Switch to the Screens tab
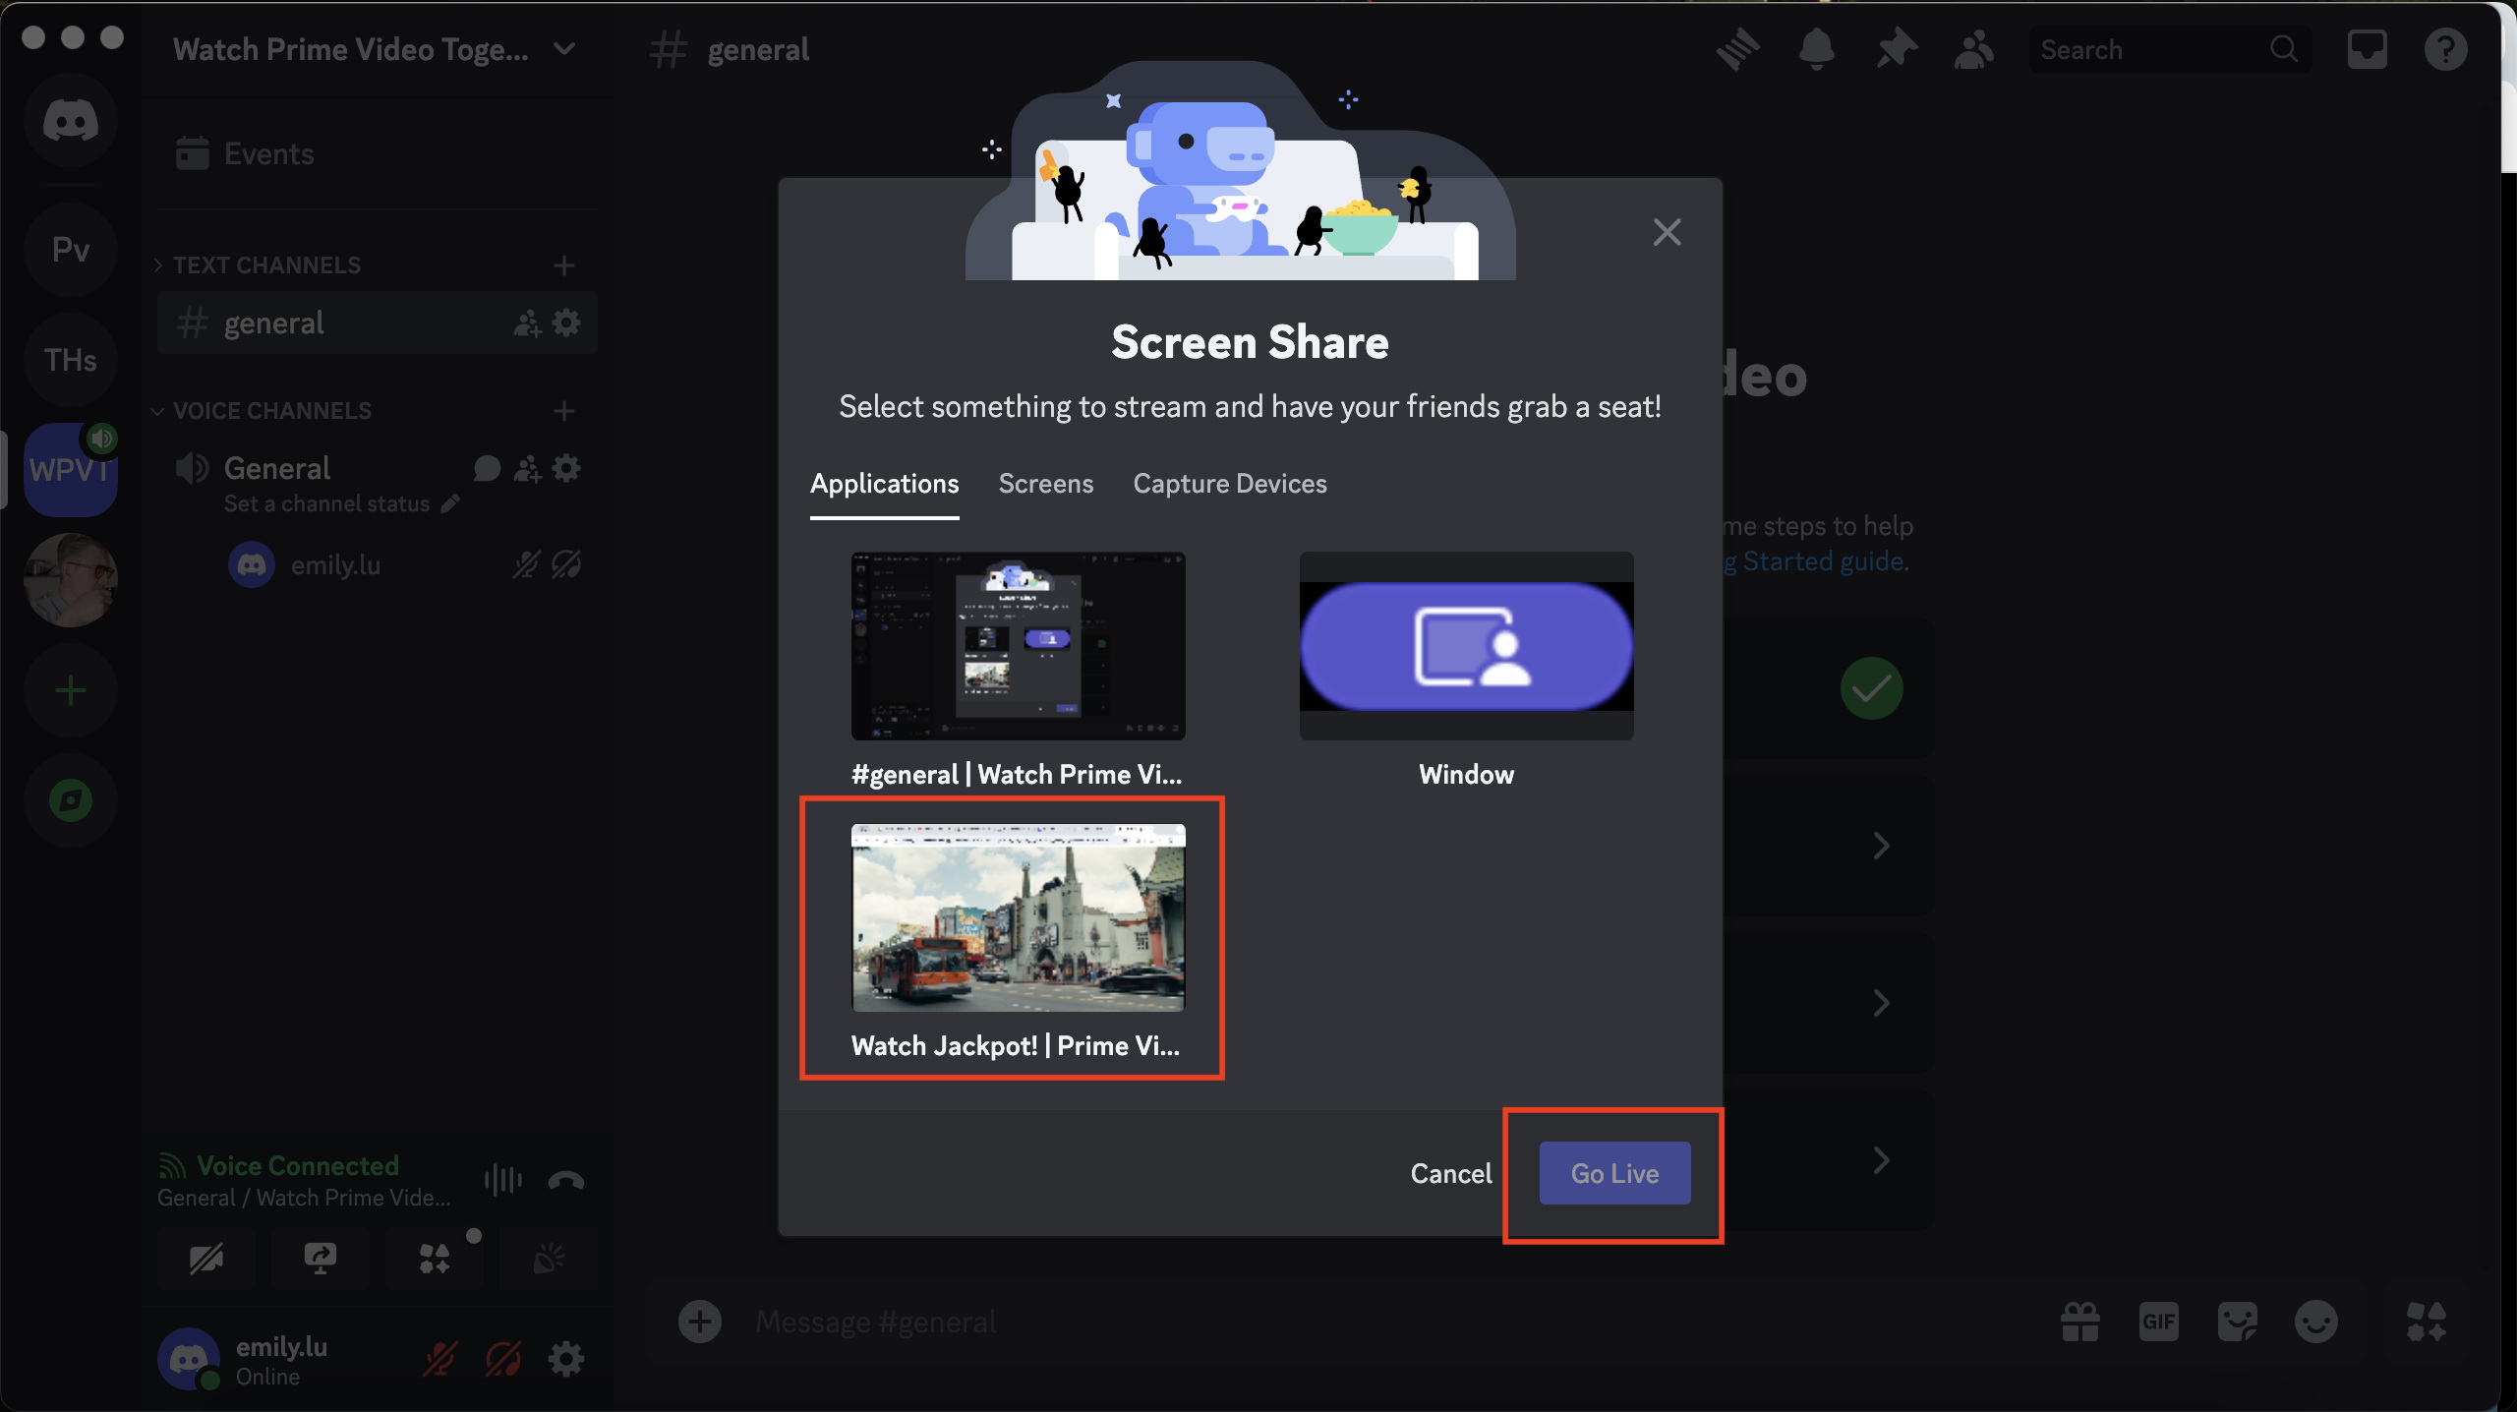This screenshot has width=2517, height=1412. (1045, 484)
